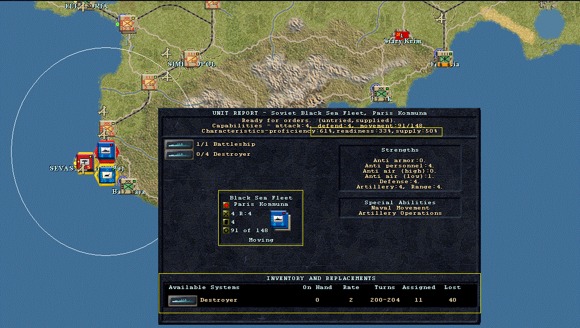Click the 'Strengths' heading
The height and width of the screenshot is (328, 580).
click(x=400, y=150)
